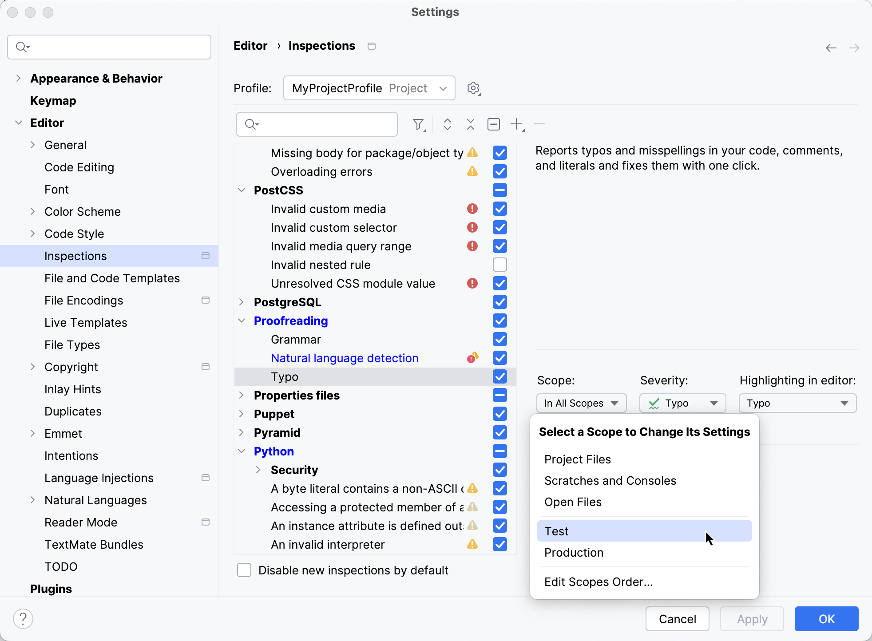Select Production scope from popup

click(574, 552)
